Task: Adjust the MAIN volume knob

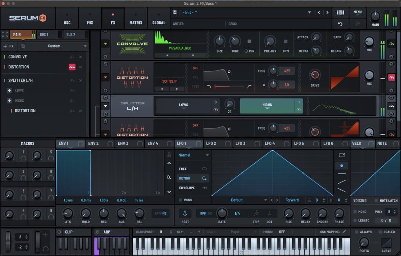Action: pyautogui.click(x=375, y=16)
